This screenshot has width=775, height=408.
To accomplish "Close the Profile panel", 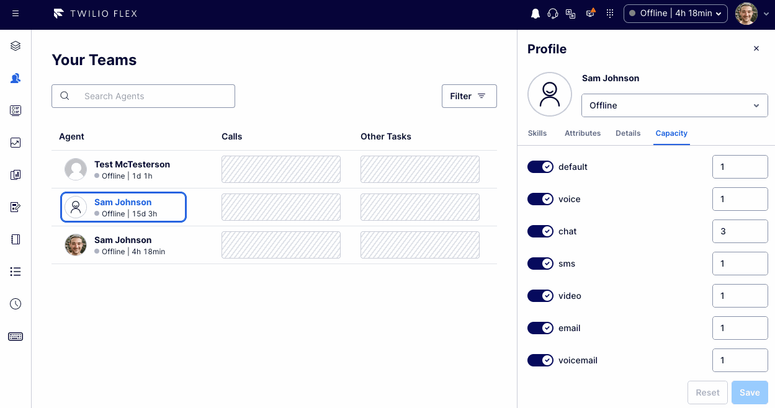I will point(756,48).
